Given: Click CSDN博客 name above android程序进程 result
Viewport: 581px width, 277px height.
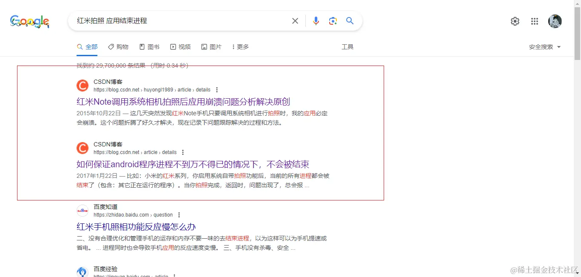Looking at the screenshot, I should click(x=108, y=144).
